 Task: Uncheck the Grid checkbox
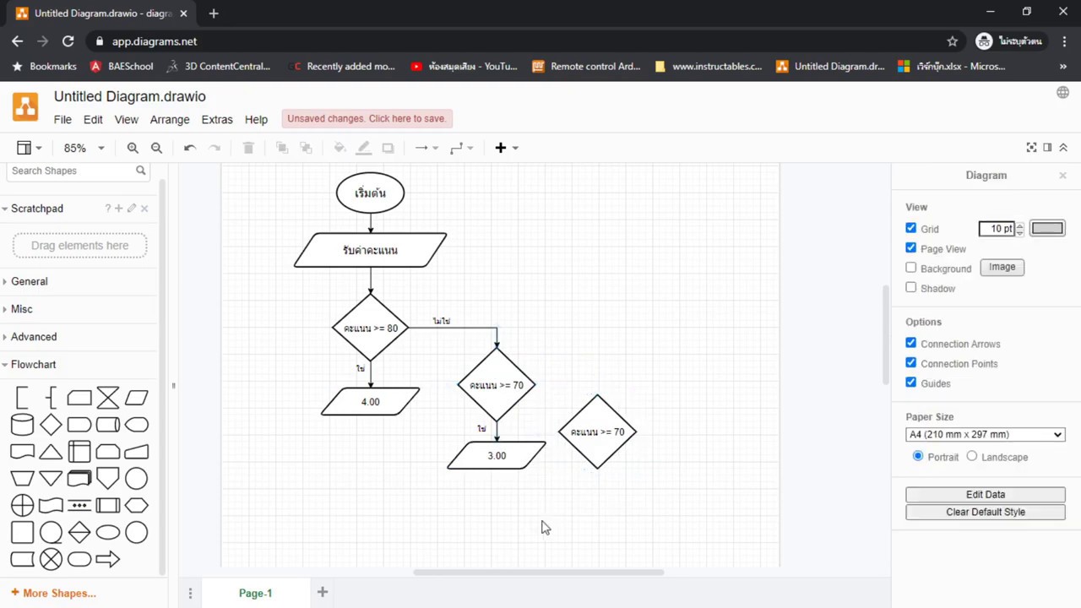pos(910,228)
